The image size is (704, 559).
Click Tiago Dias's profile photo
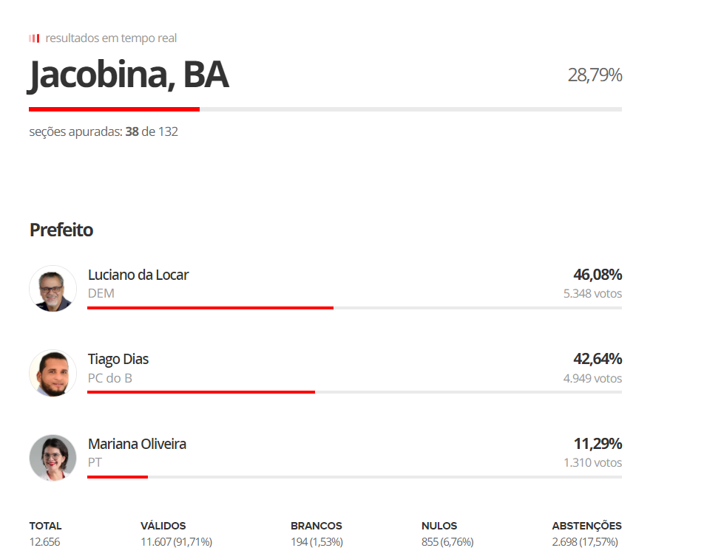click(53, 373)
